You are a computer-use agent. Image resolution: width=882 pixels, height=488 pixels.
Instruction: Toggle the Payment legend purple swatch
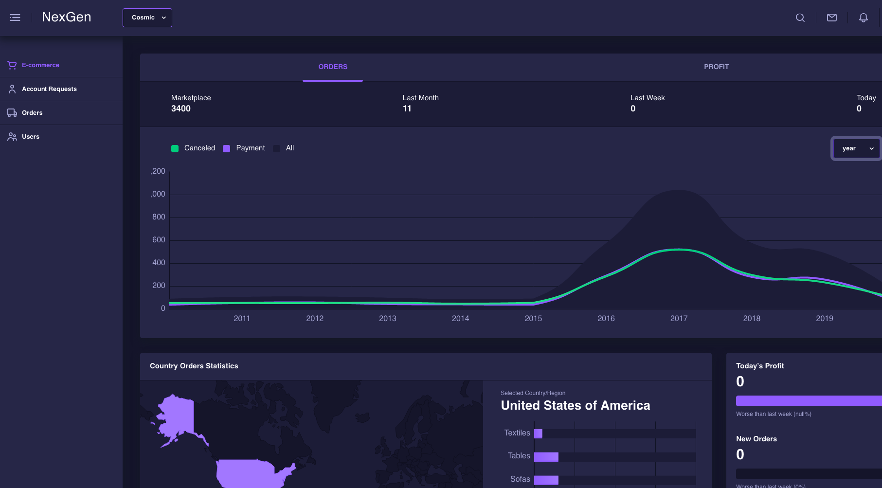pyautogui.click(x=226, y=148)
